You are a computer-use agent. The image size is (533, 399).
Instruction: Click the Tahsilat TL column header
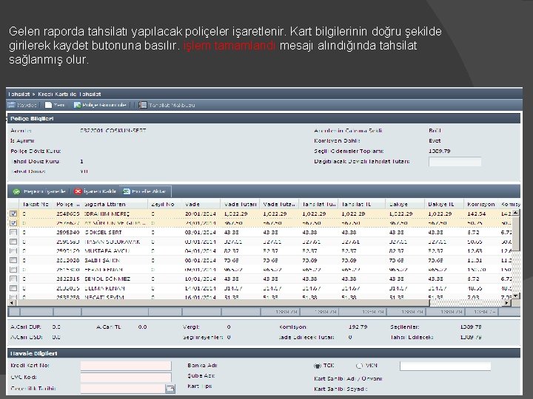(362, 204)
